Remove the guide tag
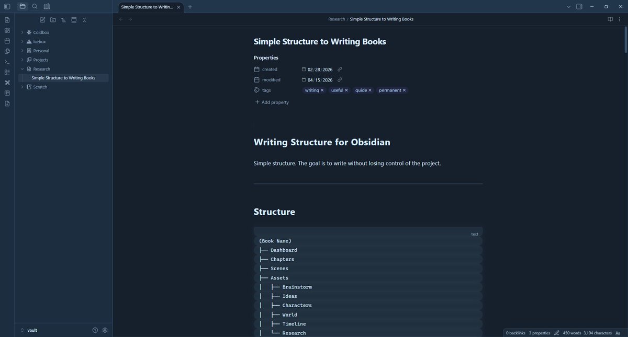This screenshot has height=337, width=628. pos(369,90)
